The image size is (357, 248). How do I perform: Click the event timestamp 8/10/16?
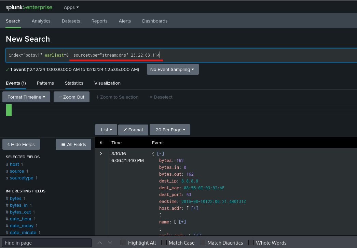tap(119, 154)
